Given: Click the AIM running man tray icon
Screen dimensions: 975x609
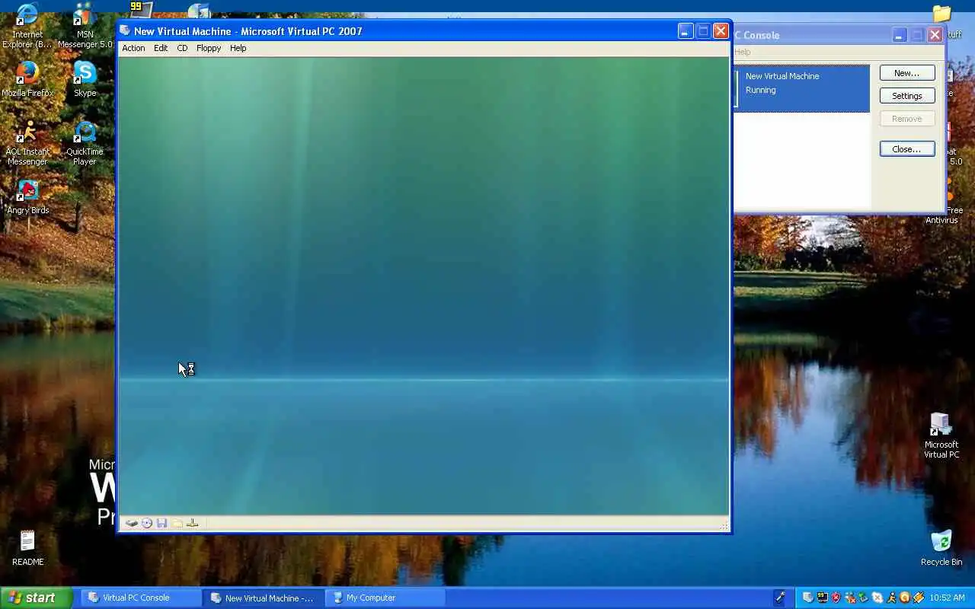Looking at the screenshot, I should tap(892, 598).
